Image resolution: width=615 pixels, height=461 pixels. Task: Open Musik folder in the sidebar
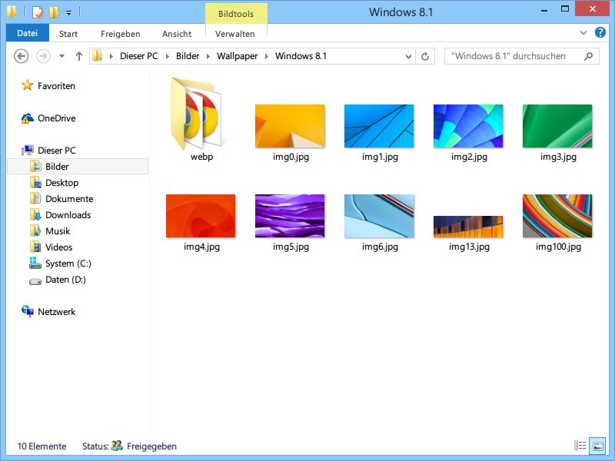coord(57,231)
